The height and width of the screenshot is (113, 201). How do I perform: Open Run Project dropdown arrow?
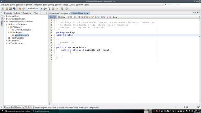(59, 8)
